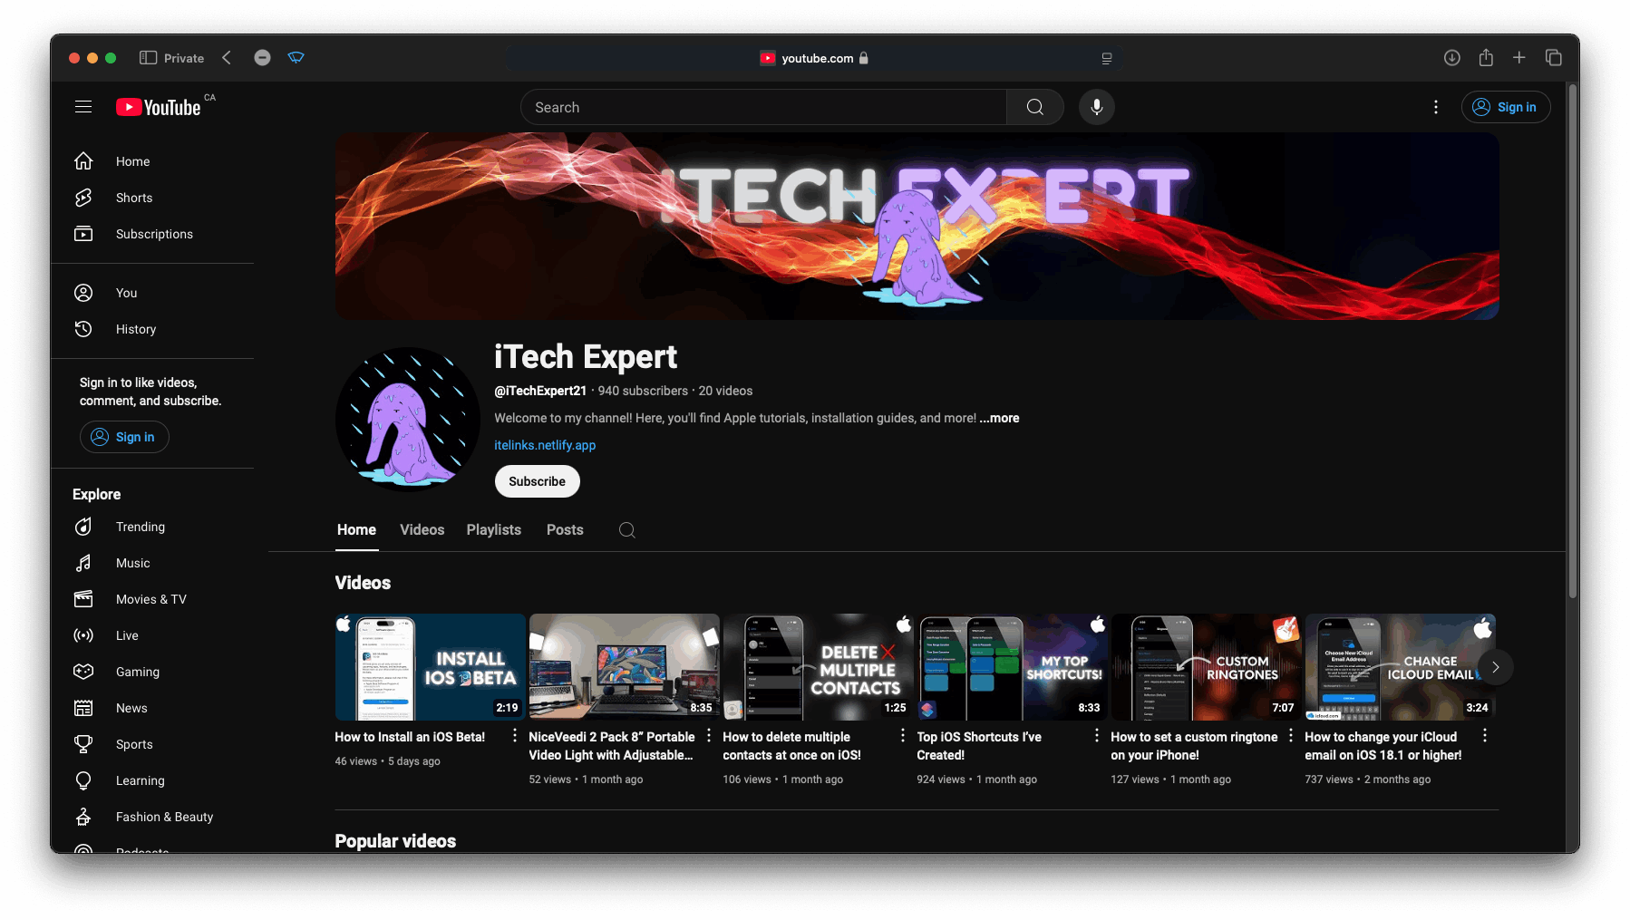
Task: Click the magnifying glass search button
Action: tap(1034, 107)
